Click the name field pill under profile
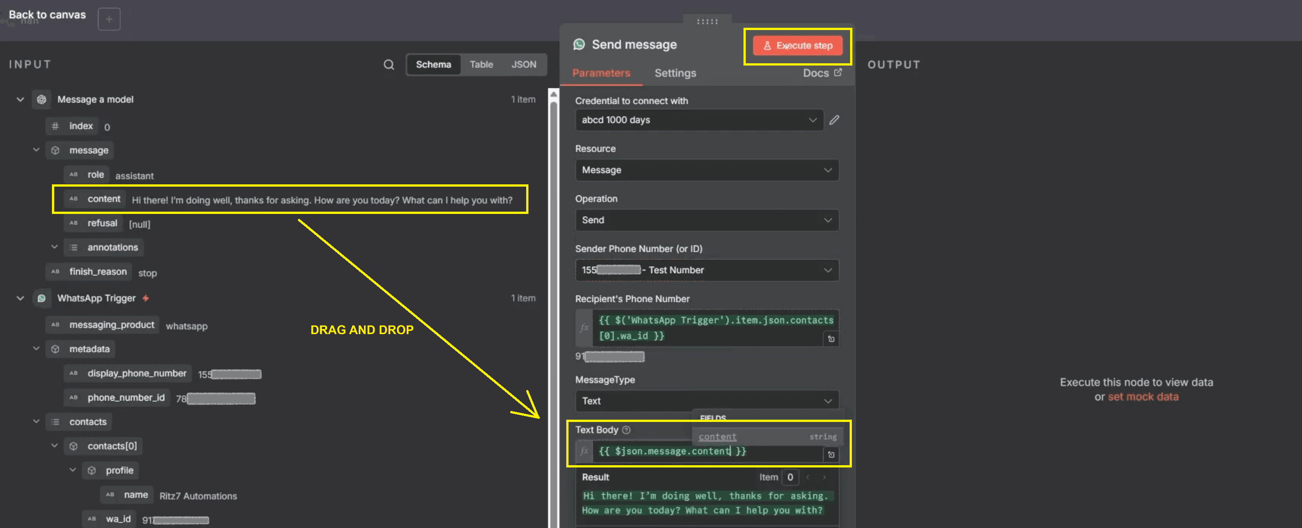 pos(127,495)
